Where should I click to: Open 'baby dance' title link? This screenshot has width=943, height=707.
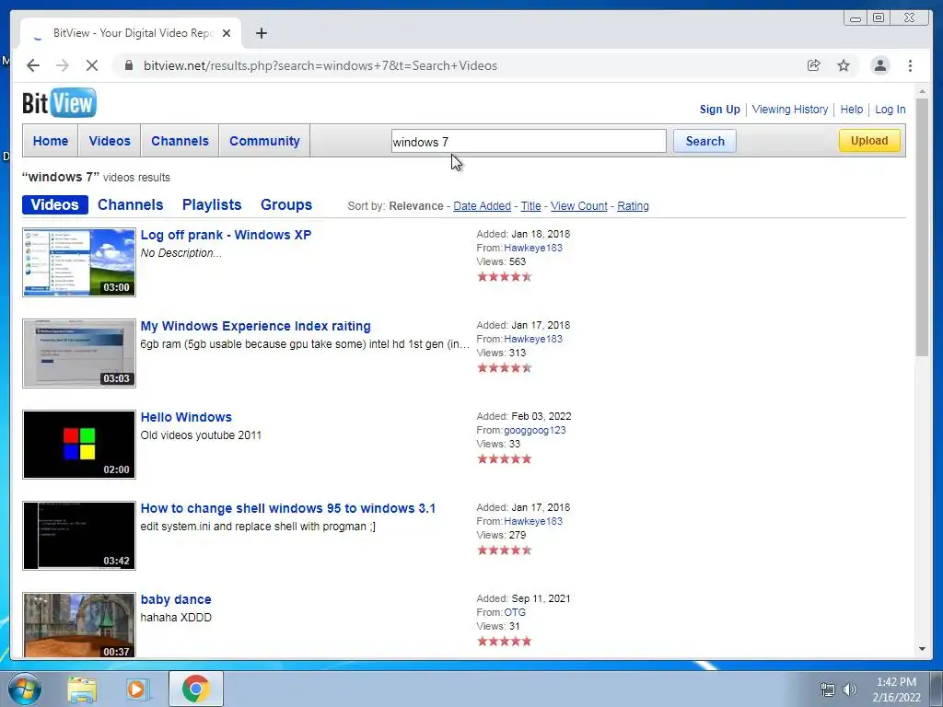176,599
